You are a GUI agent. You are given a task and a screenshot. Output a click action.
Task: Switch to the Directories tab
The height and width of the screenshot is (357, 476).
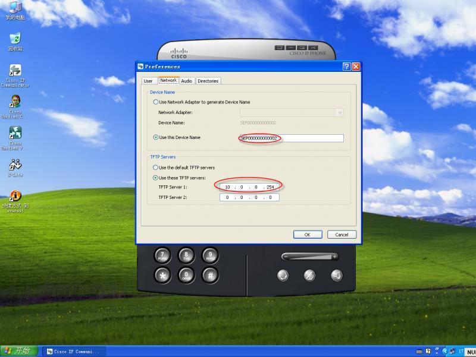point(208,81)
